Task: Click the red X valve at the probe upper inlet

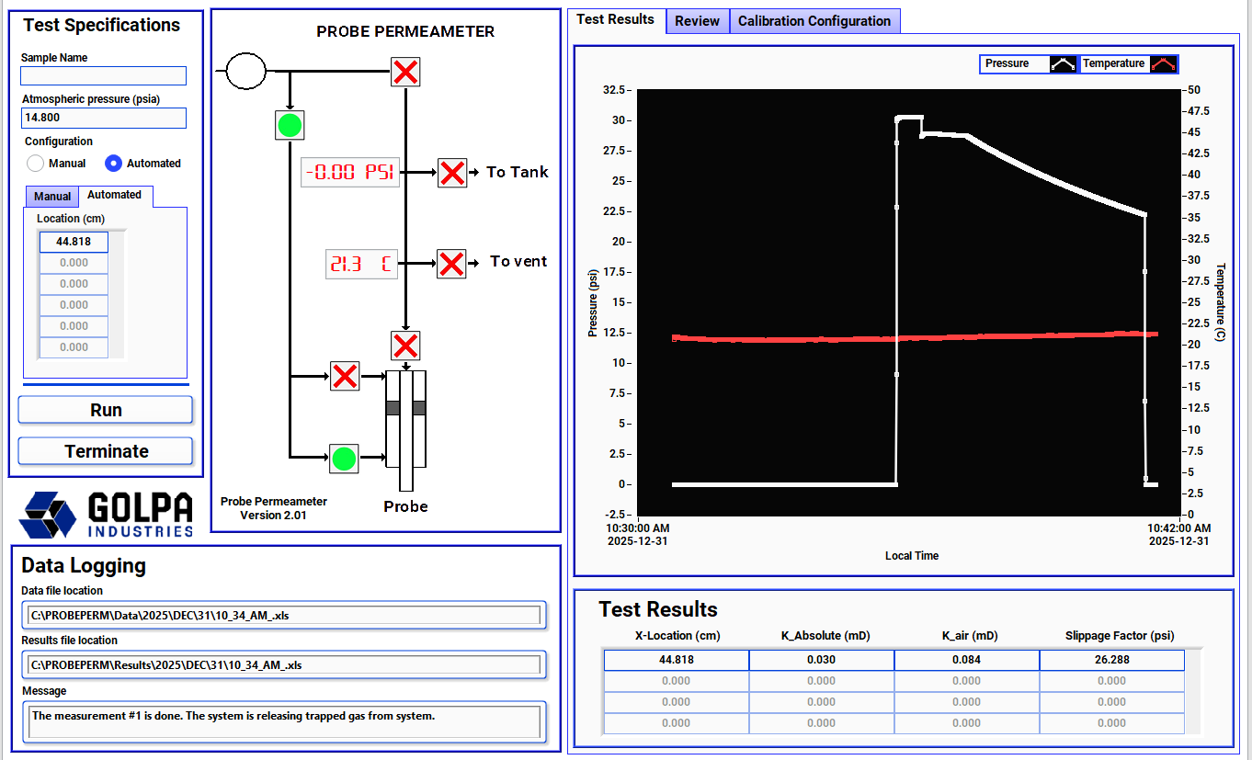Action: [x=345, y=376]
